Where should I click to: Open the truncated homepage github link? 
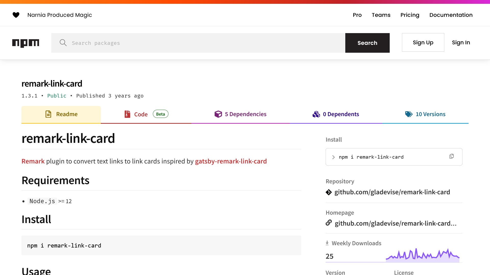(396, 223)
